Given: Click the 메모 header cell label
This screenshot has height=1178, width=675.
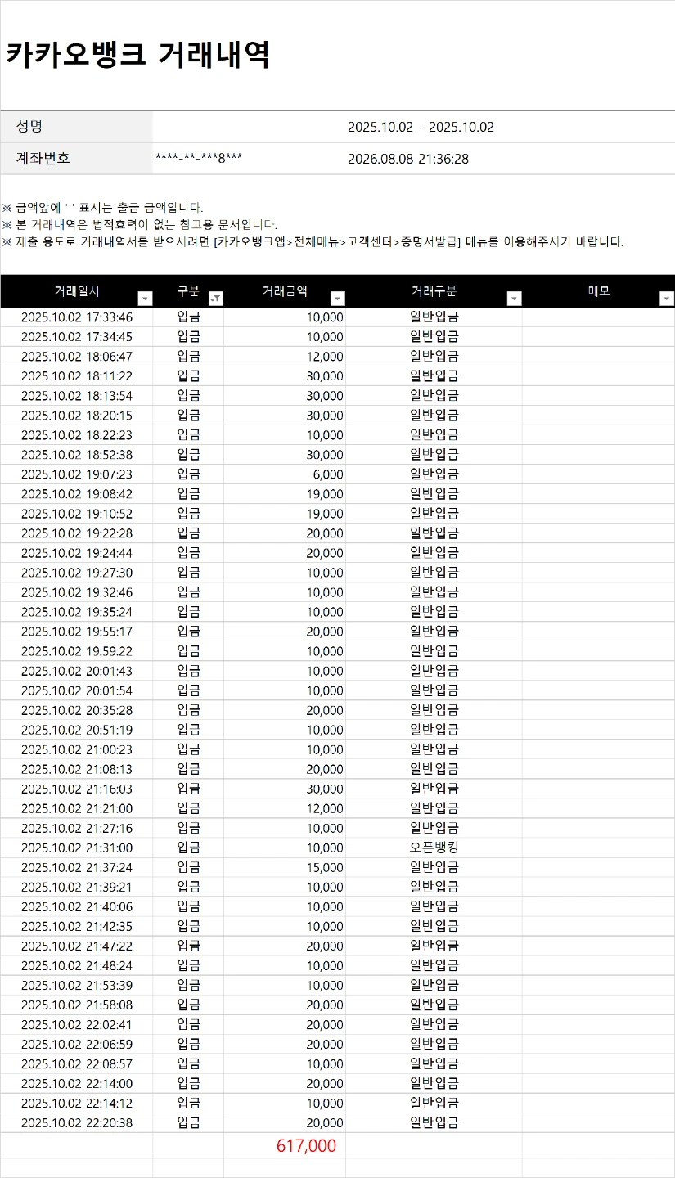Looking at the screenshot, I should pos(599,291).
